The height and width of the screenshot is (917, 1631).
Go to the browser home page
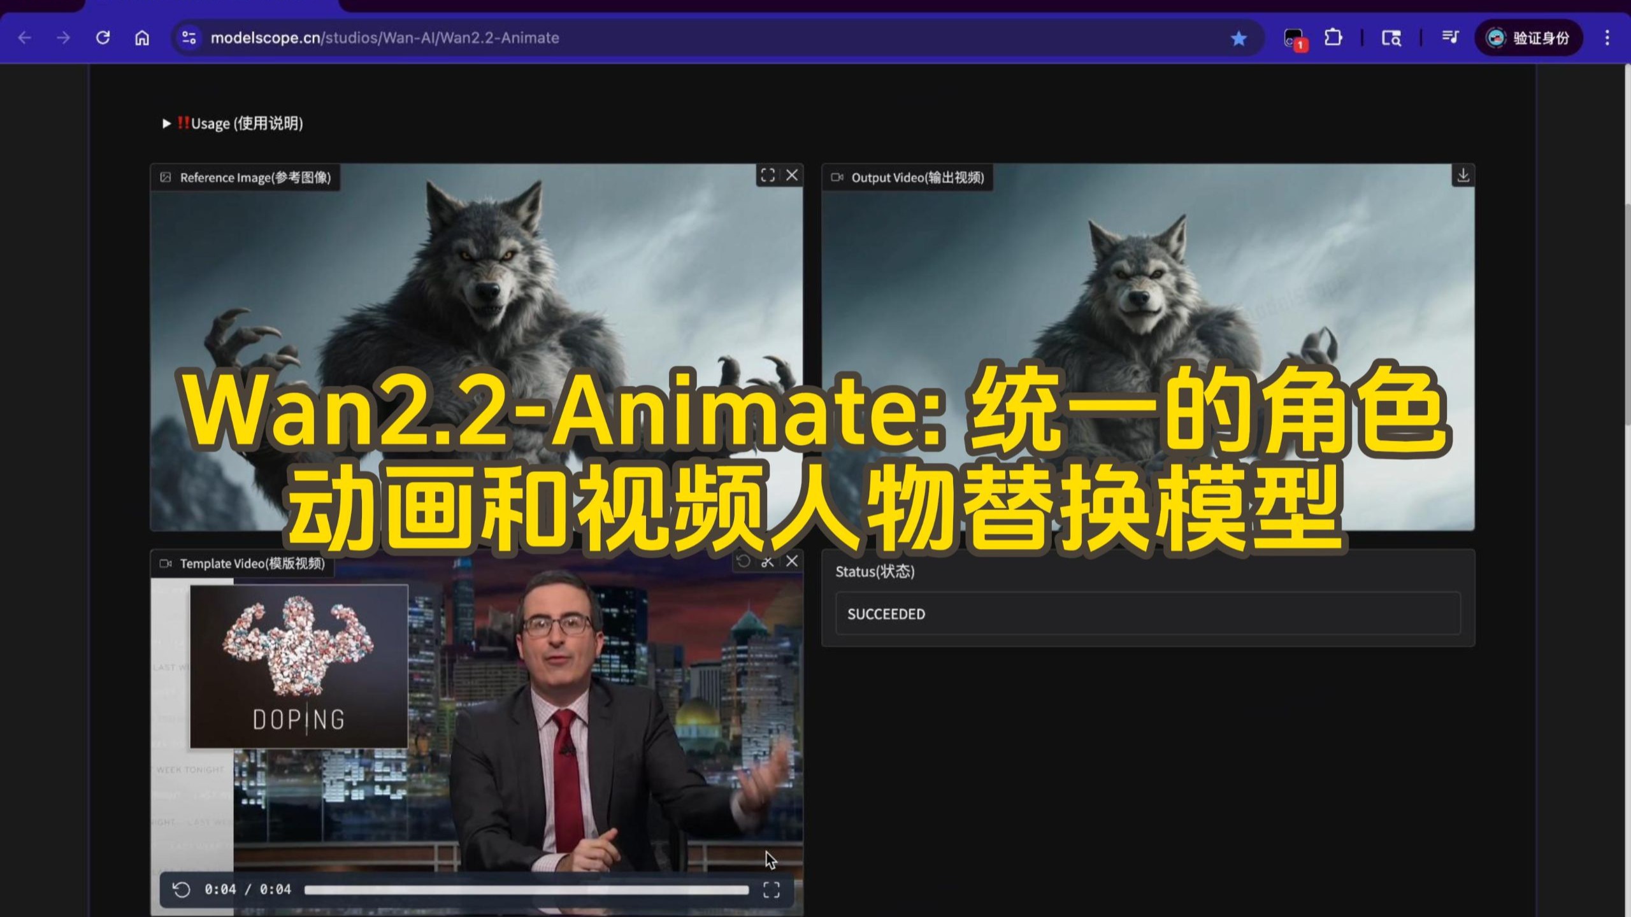[141, 38]
